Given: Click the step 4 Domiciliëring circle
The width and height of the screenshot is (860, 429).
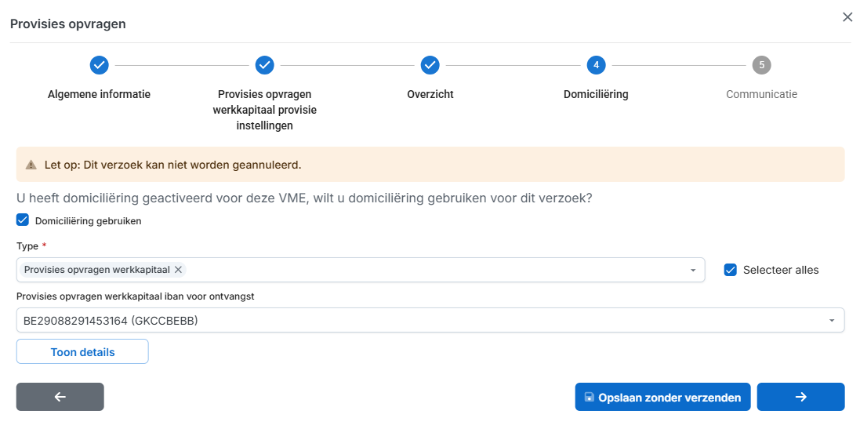Looking at the screenshot, I should click(x=596, y=65).
